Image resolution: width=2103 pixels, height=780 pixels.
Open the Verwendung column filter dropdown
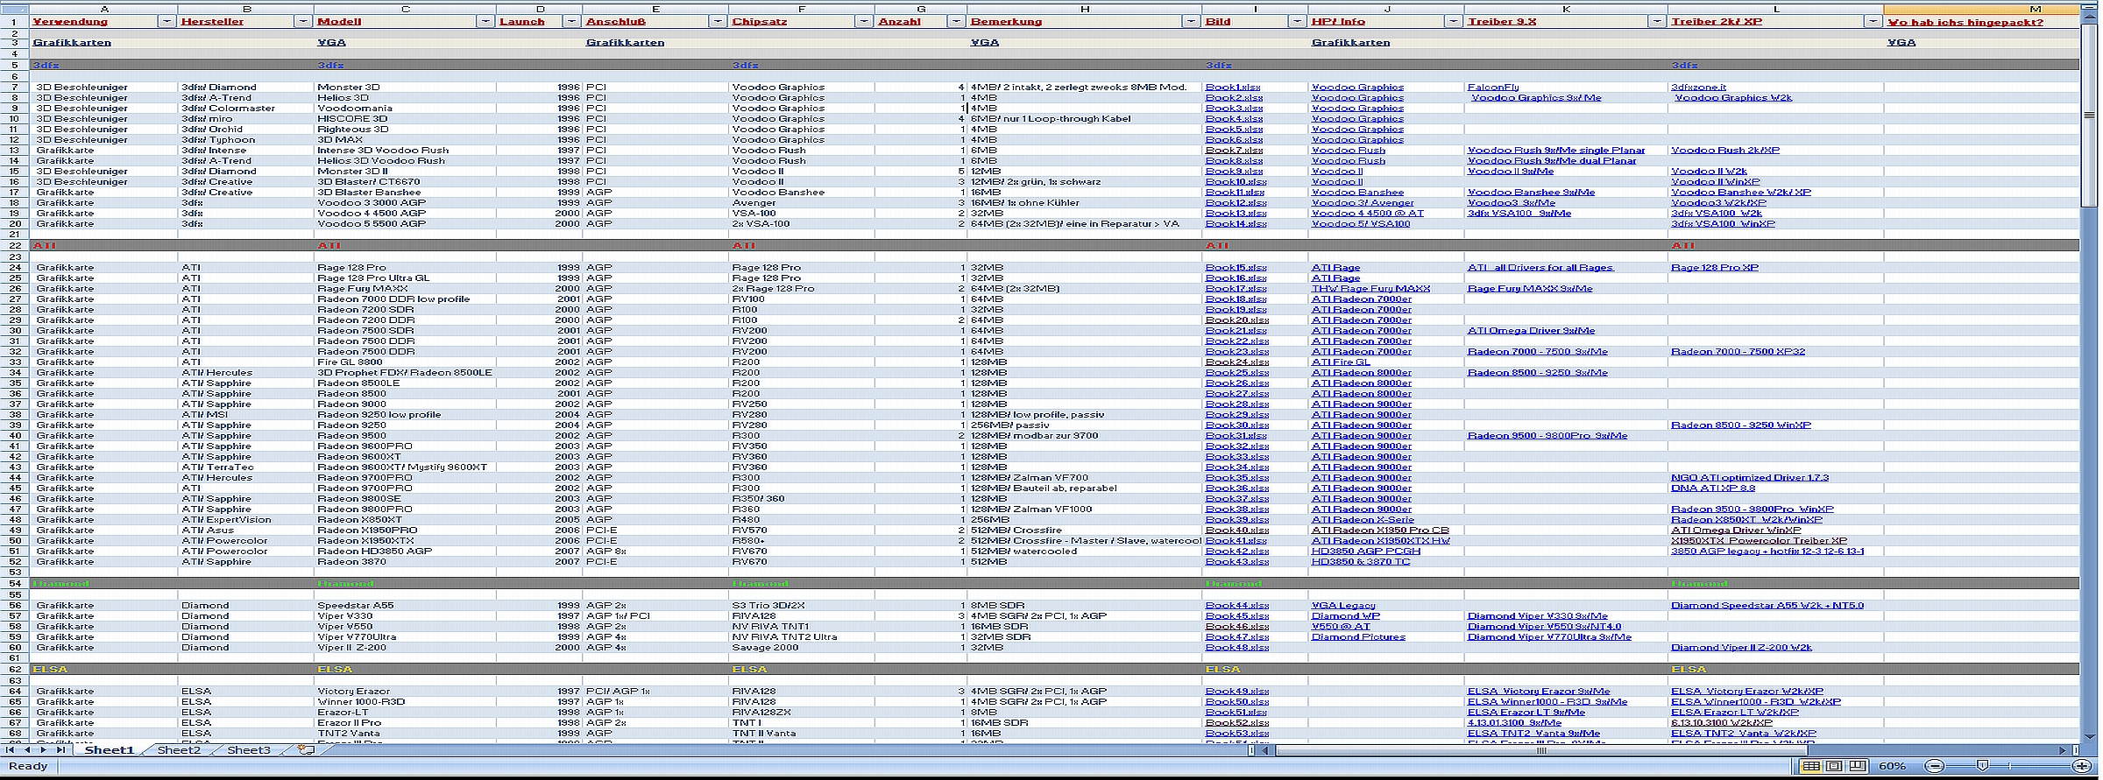(166, 21)
